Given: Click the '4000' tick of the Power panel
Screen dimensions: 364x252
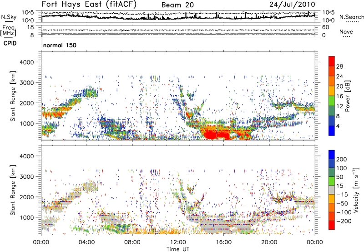Looking at the screenshot, I should click(x=26, y=62).
